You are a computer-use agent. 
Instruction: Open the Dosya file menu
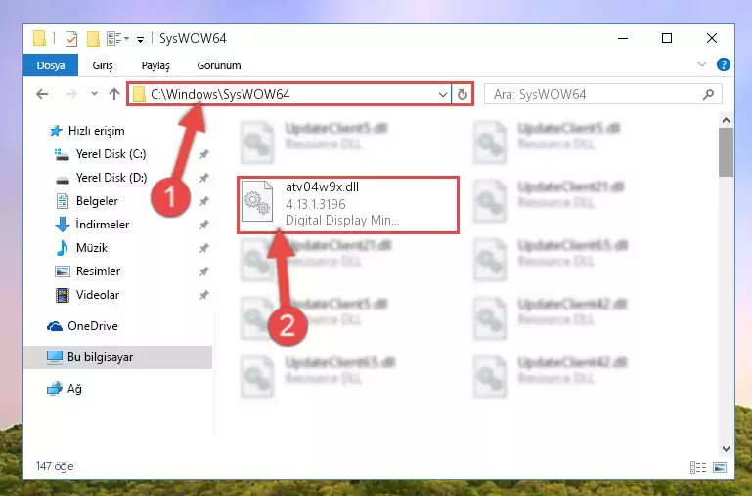51,65
